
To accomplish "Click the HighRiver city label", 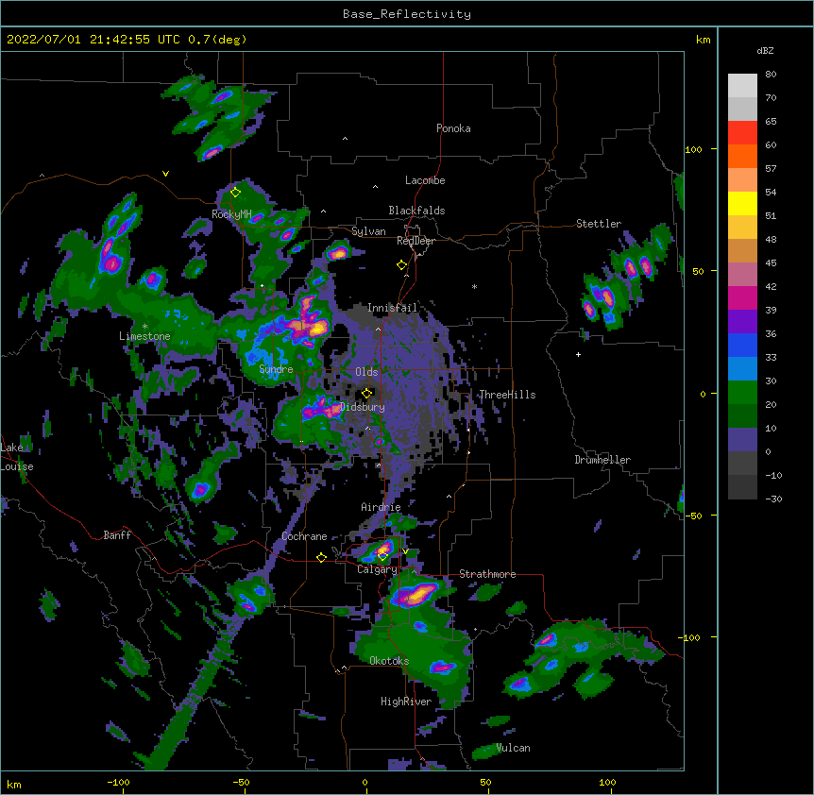I will 406,702.
